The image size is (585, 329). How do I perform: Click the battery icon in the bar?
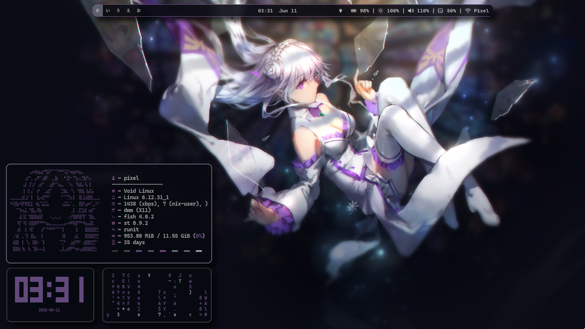[x=354, y=11]
